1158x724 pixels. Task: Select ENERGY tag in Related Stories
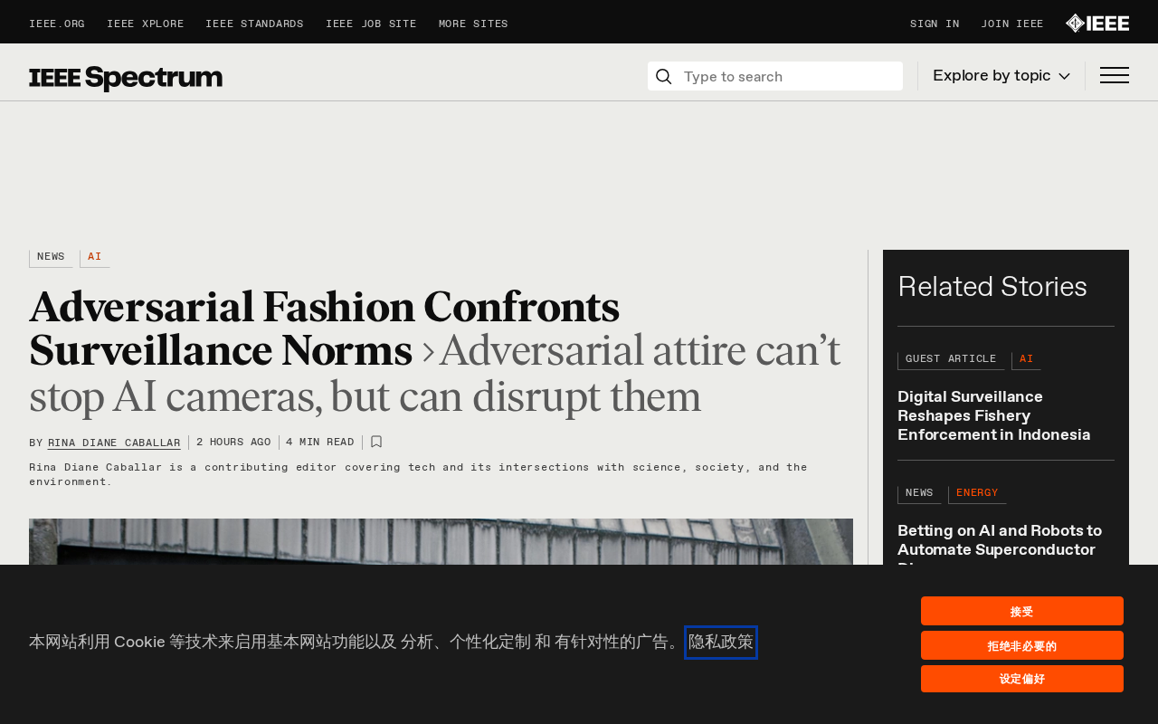point(977,494)
